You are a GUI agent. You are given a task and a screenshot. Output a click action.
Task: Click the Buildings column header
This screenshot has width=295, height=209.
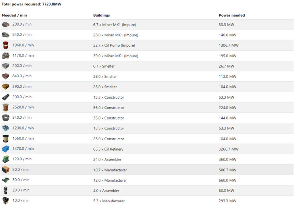pos(102,15)
